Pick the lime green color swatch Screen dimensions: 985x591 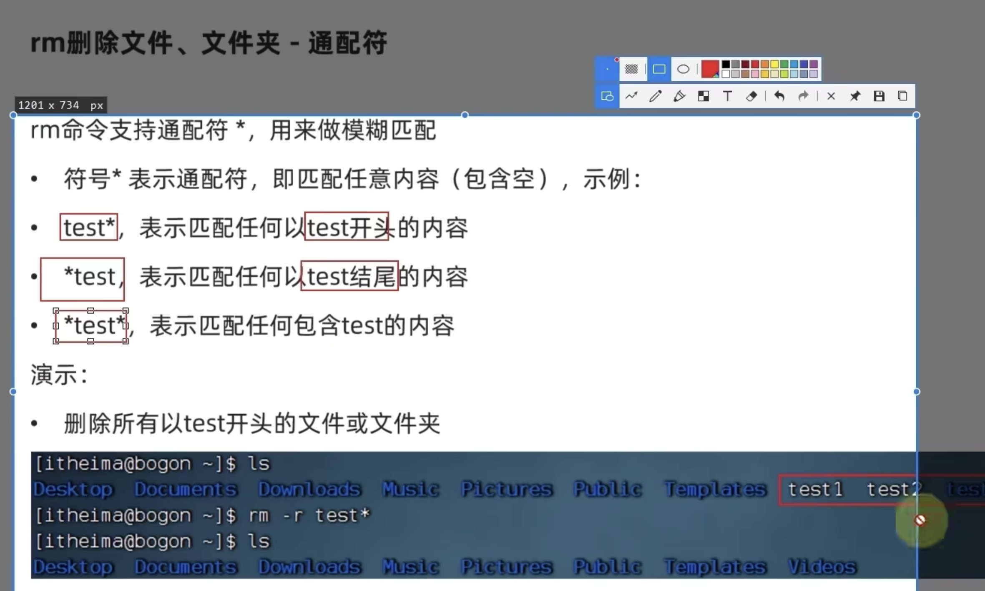click(784, 74)
